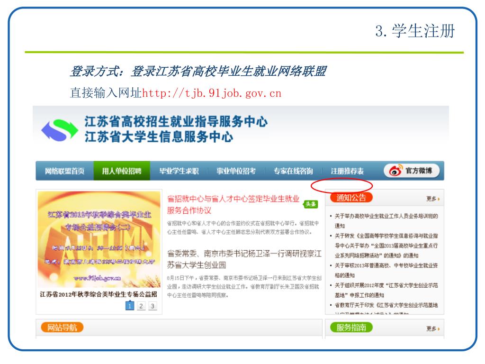Open 事业单位招考 nav tab

click(236, 171)
